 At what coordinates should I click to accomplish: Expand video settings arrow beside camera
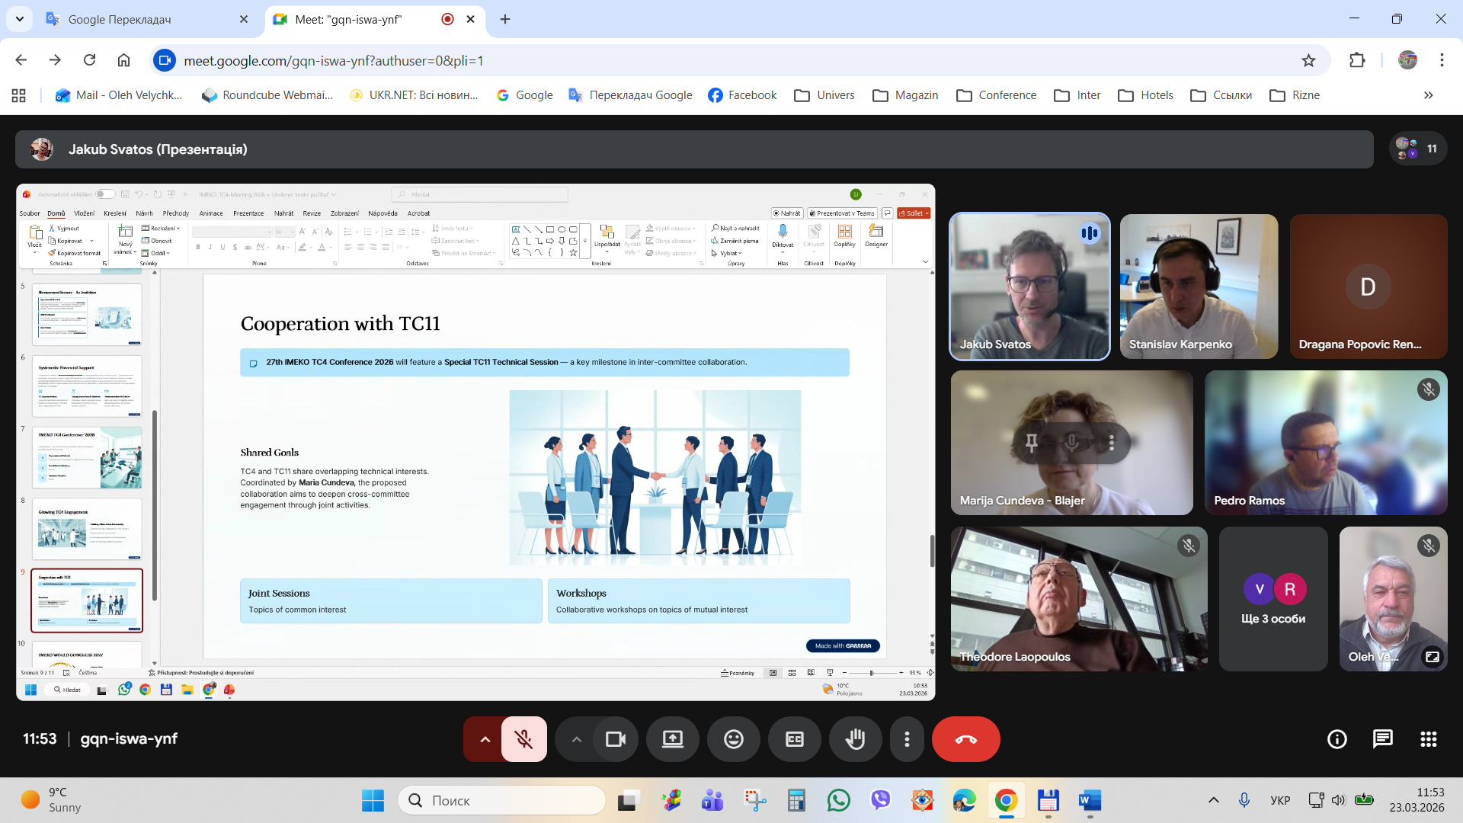point(576,739)
